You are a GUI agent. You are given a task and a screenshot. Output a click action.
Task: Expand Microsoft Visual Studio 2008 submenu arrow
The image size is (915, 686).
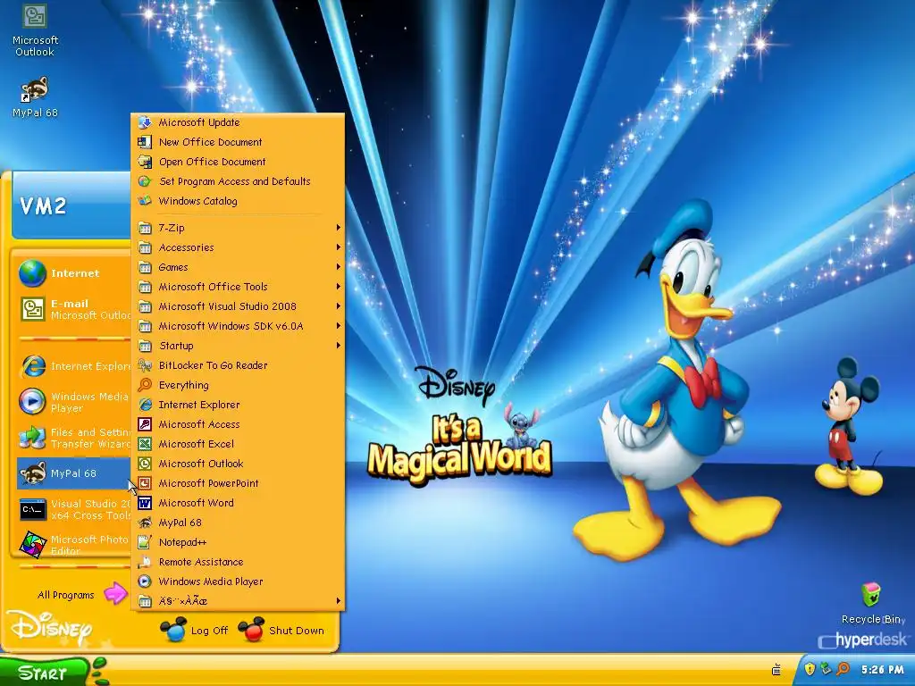click(338, 306)
